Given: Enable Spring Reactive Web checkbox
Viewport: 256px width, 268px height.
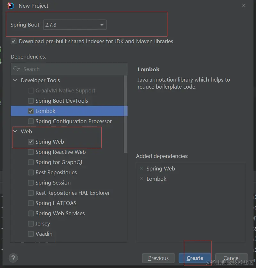Looking at the screenshot, I should coord(31,152).
